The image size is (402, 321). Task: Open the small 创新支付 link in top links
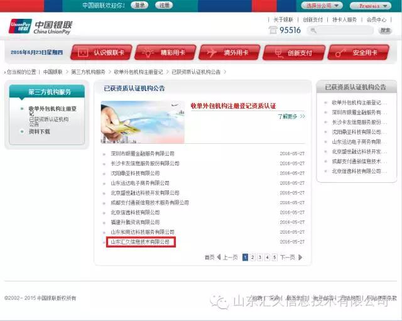tap(313, 19)
